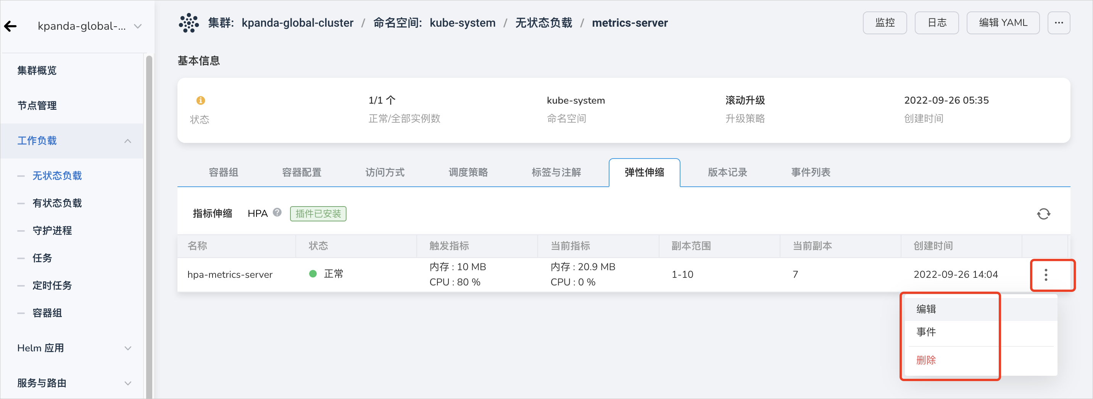Switch to the 访问方式 tab
1093x399 pixels.
tap(385, 172)
